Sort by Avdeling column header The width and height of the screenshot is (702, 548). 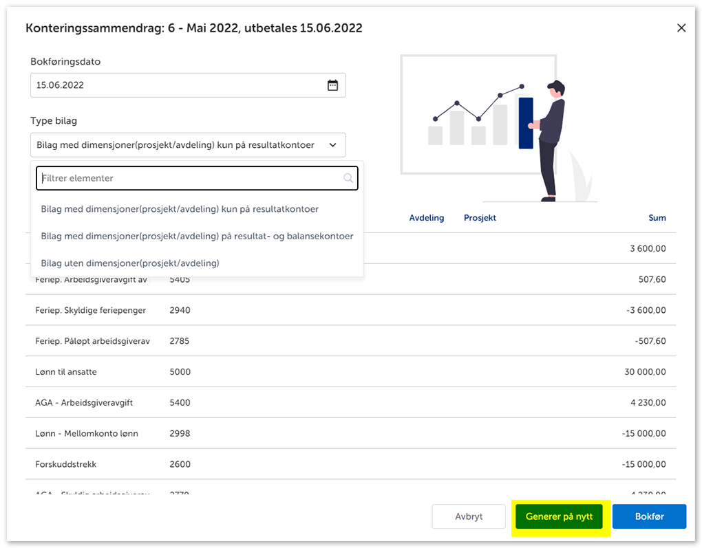click(x=426, y=218)
